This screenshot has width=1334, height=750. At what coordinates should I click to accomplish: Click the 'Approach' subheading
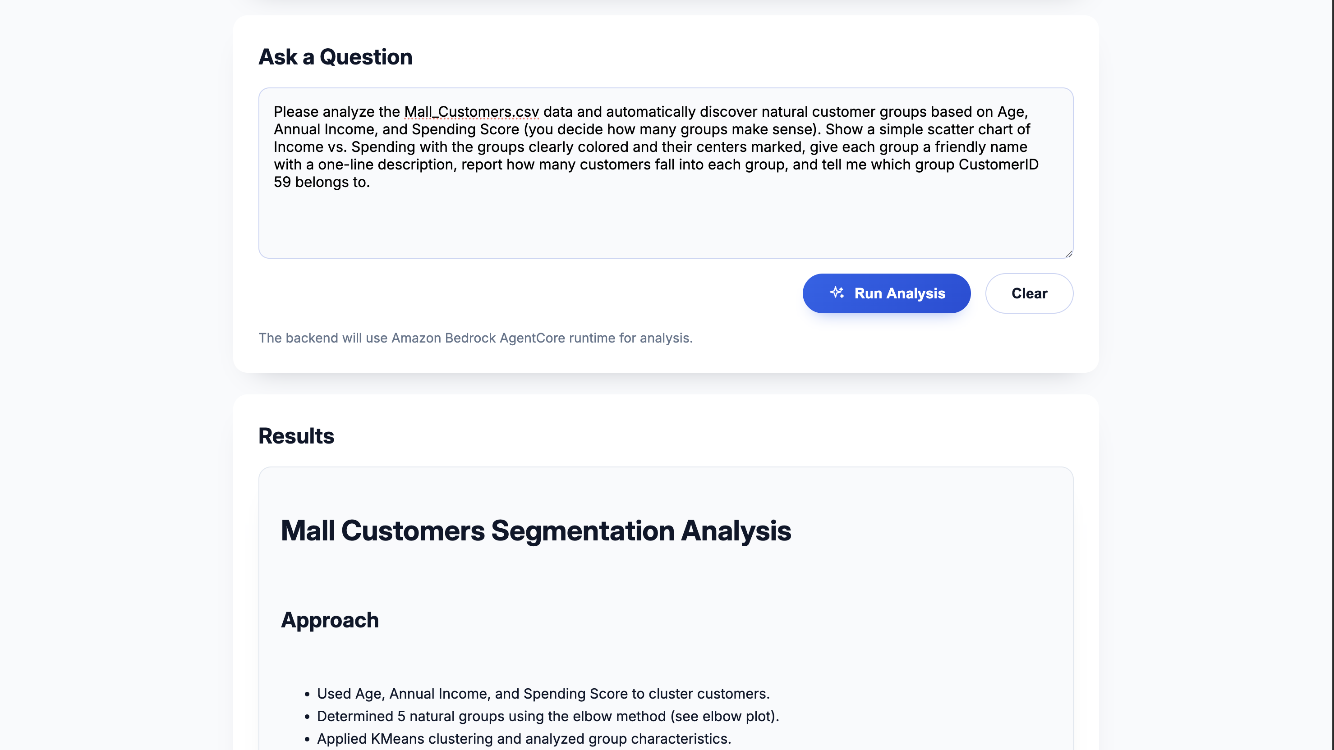pyautogui.click(x=330, y=620)
